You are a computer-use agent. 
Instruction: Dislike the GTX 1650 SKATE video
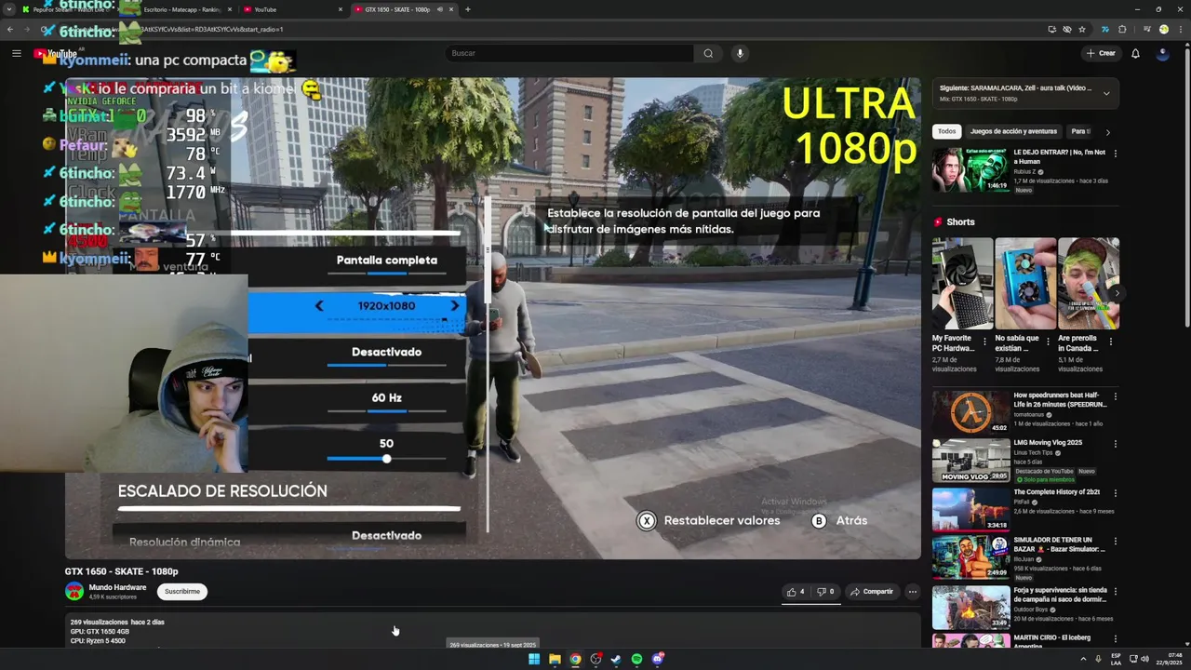(825, 592)
